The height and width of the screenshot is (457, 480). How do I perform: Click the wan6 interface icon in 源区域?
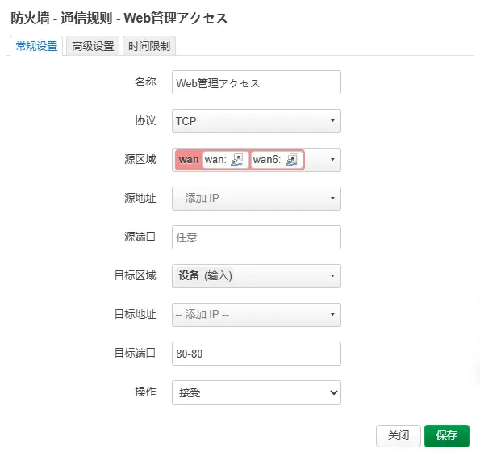[x=292, y=160]
